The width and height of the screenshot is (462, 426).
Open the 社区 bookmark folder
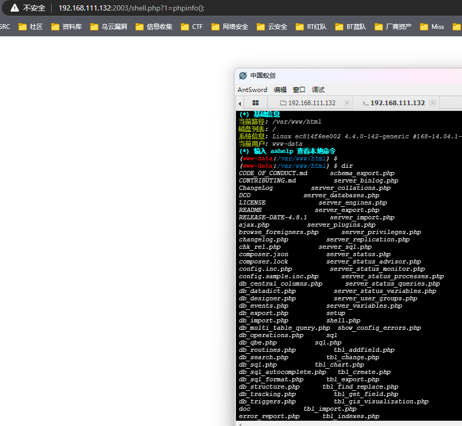[31, 27]
